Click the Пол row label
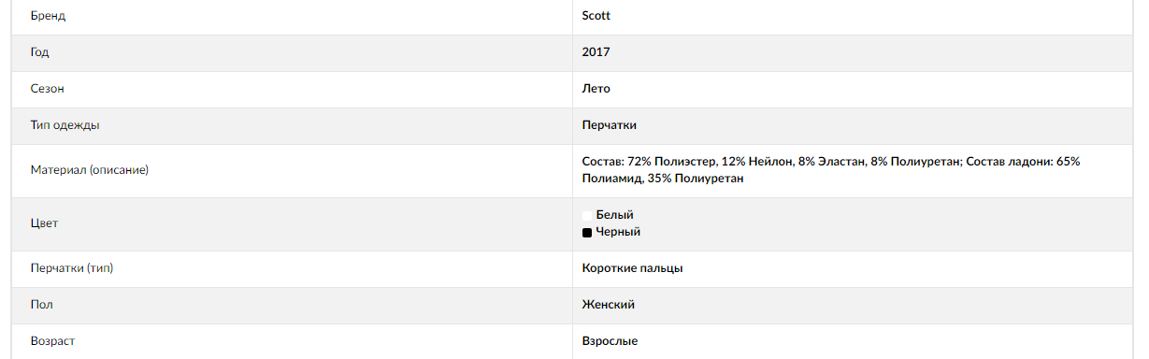Viewport: 1149px width, 359px height. [41, 306]
